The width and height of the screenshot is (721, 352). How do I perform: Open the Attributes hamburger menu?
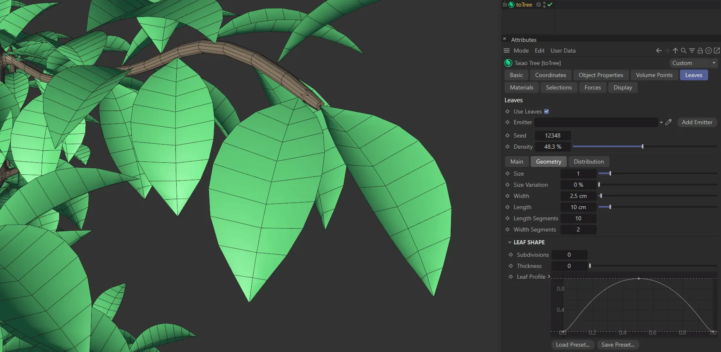[506, 51]
